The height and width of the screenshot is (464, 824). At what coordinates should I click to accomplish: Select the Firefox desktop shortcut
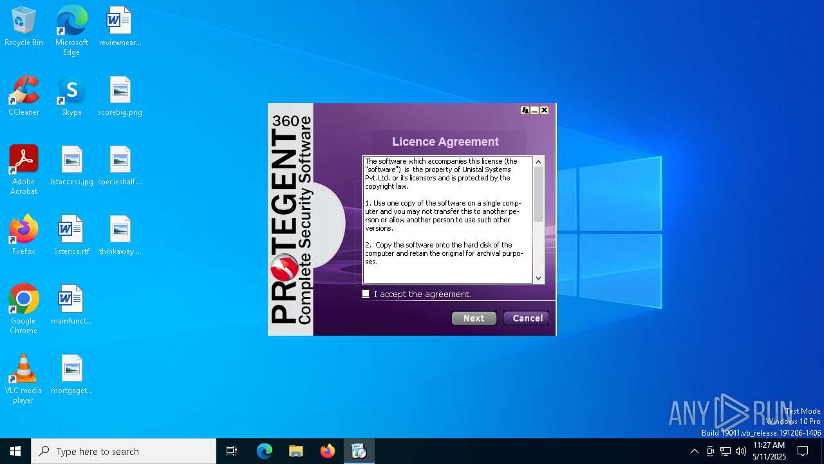point(24,236)
